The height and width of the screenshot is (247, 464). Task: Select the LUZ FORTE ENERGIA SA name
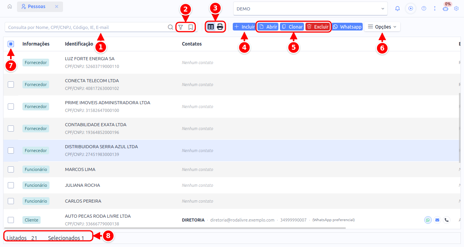click(x=90, y=59)
